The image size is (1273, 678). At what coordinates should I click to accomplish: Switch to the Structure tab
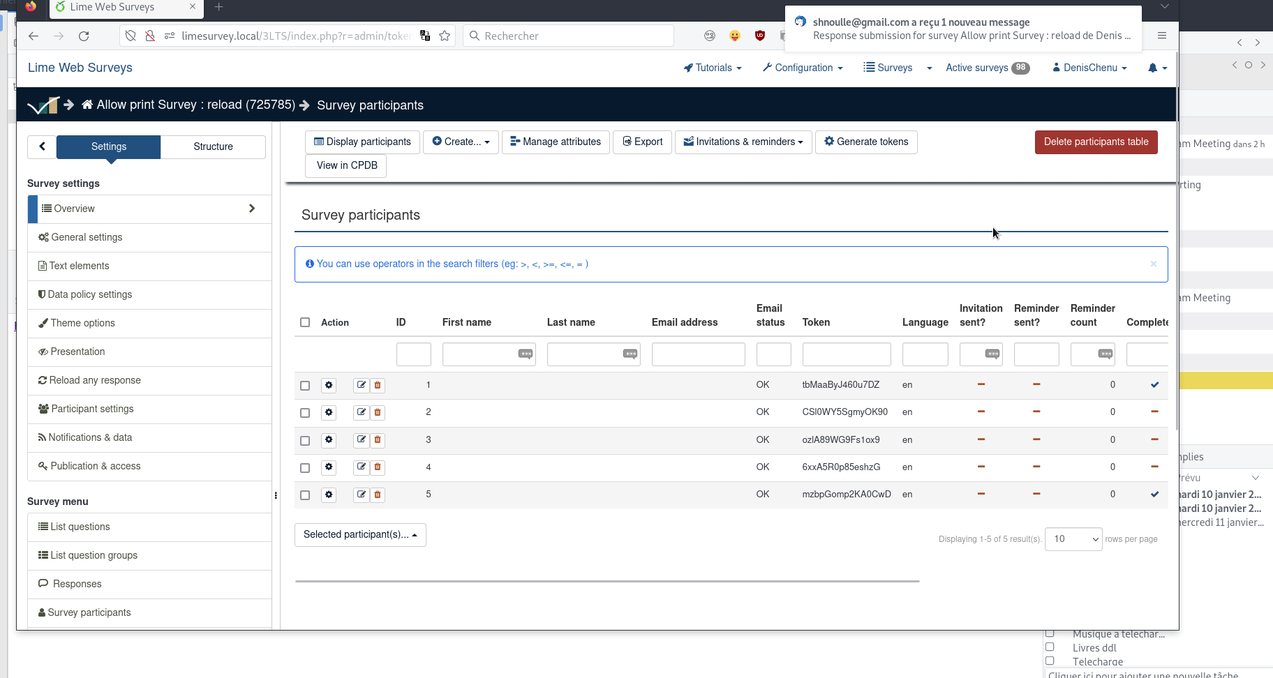213,146
